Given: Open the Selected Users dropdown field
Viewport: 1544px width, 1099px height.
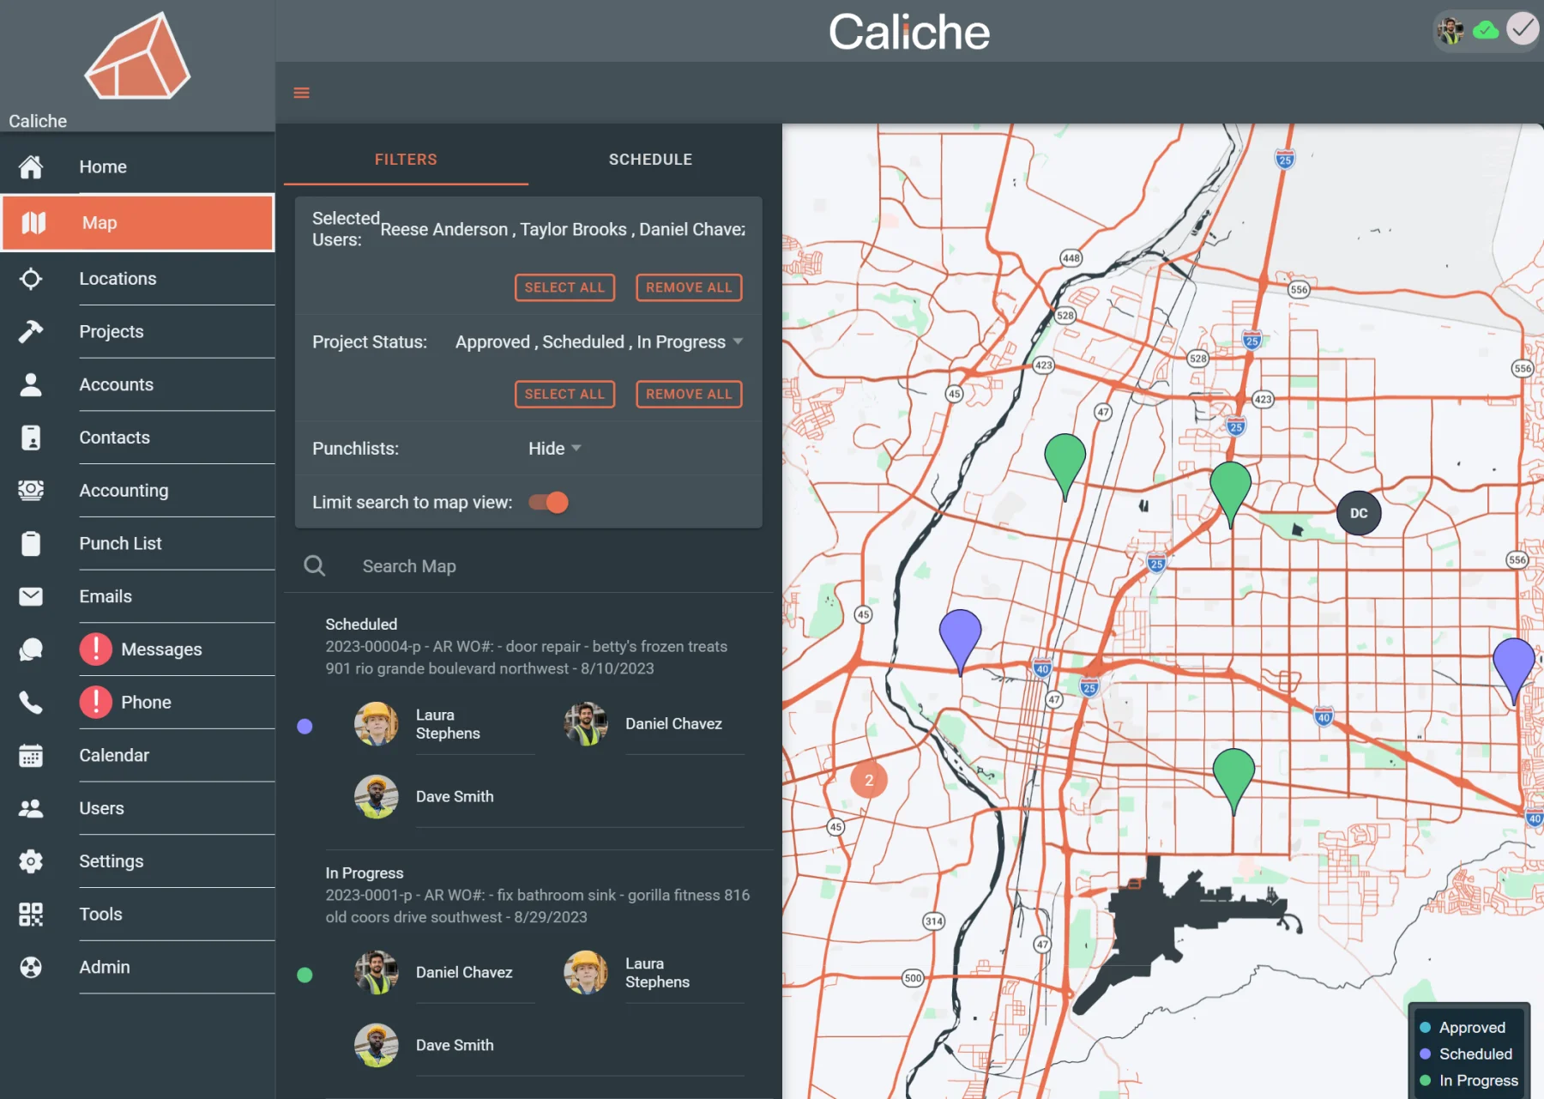Looking at the screenshot, I should click(x=563, y=229).
